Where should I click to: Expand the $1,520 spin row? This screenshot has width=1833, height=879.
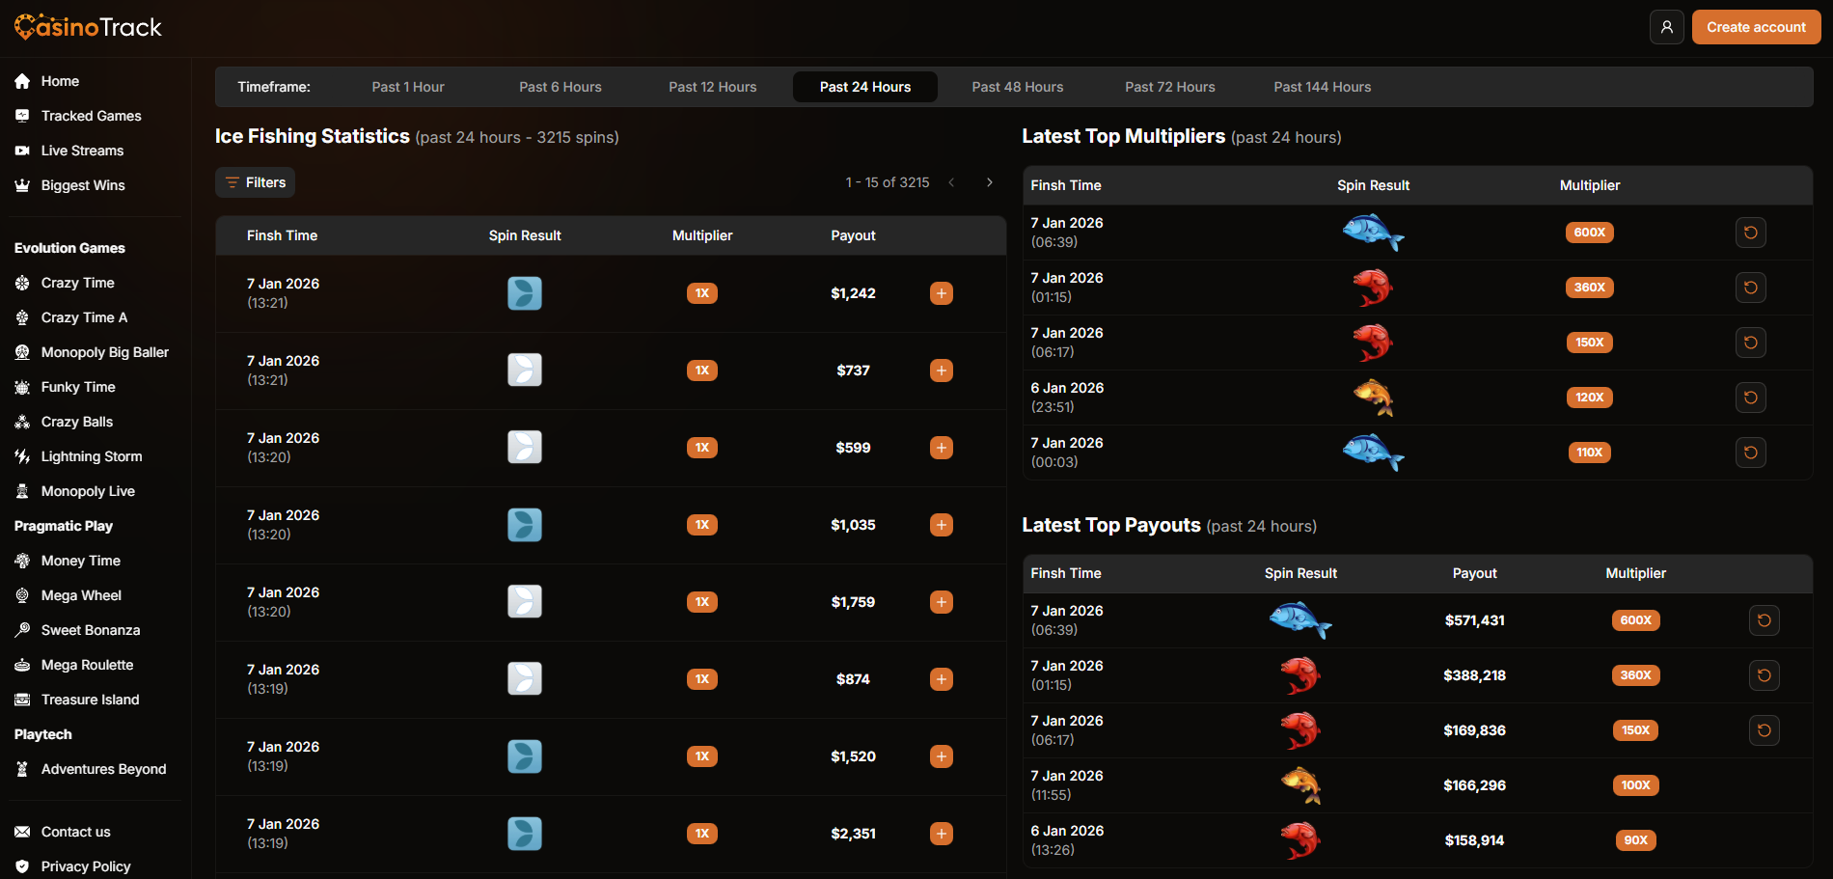pyautogui.click(x=942, y=756)
